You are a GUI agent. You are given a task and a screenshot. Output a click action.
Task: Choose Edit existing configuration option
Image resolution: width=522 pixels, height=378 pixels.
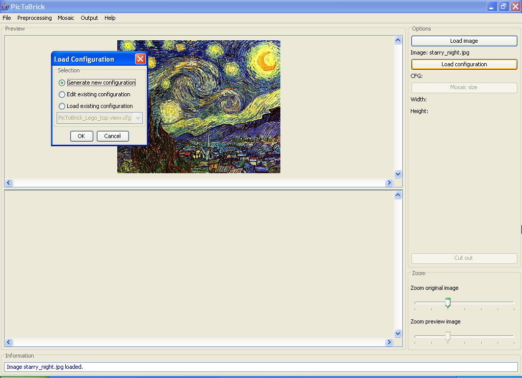(62, 94)
